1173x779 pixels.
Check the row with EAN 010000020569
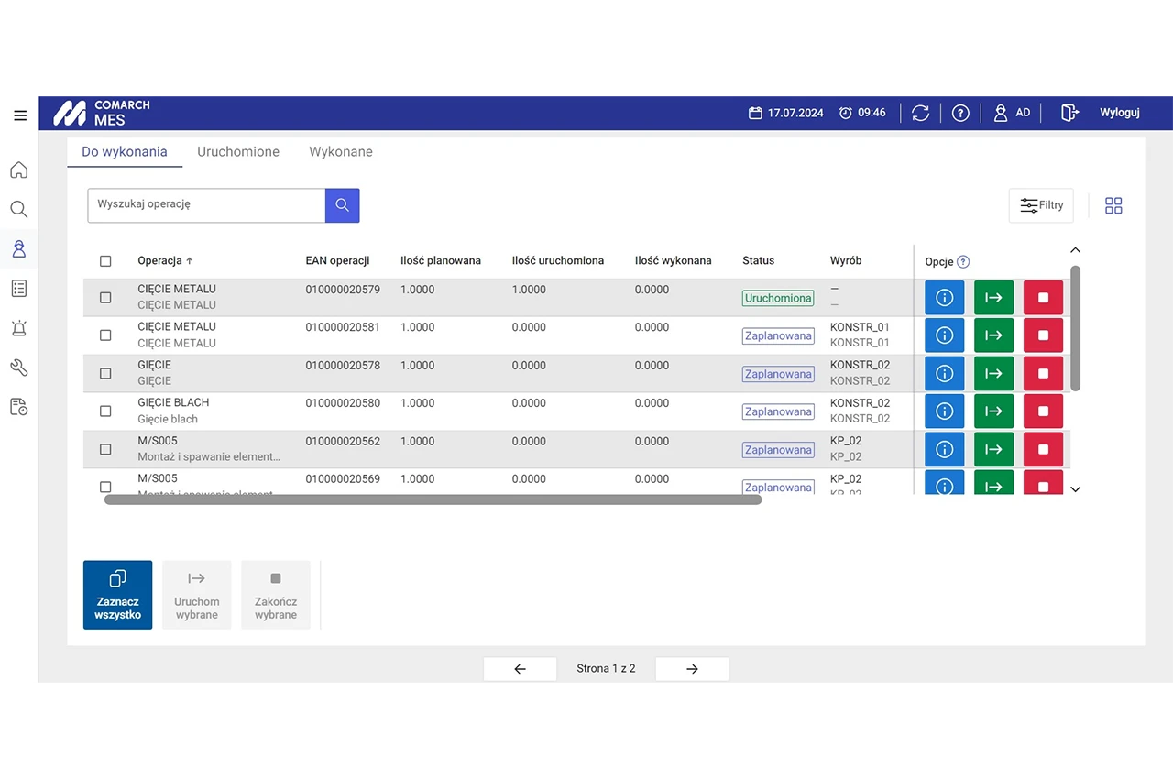point(105,487)
